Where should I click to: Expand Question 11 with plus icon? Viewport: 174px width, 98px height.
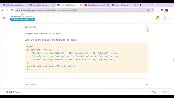point(147,85)
